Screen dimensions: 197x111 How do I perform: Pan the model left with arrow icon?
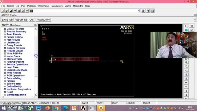click(186, 83)
